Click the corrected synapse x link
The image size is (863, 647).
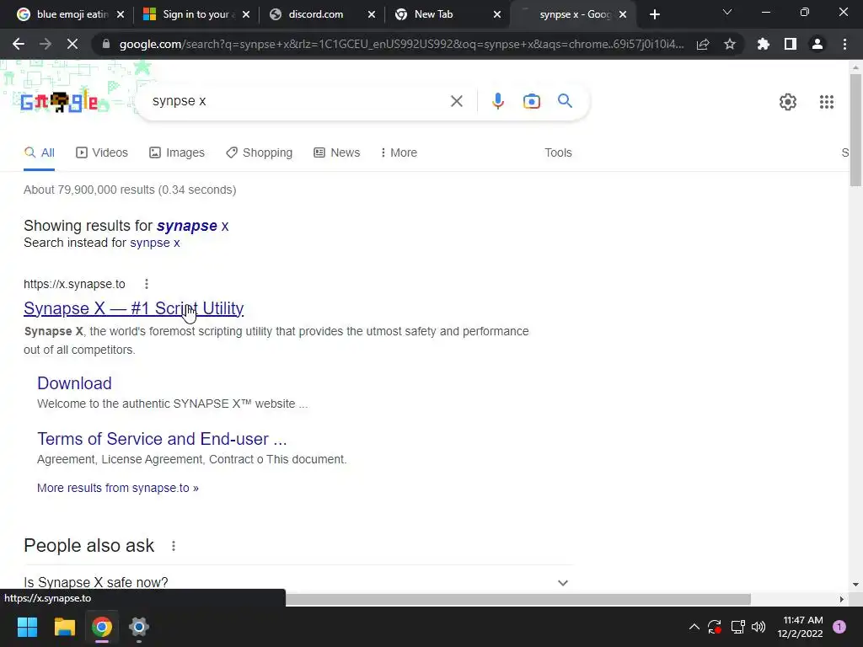(x=193, y=226)
